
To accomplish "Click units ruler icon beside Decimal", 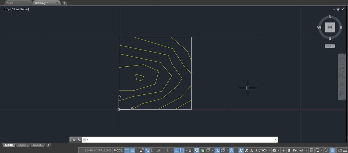I will point(289,150).
